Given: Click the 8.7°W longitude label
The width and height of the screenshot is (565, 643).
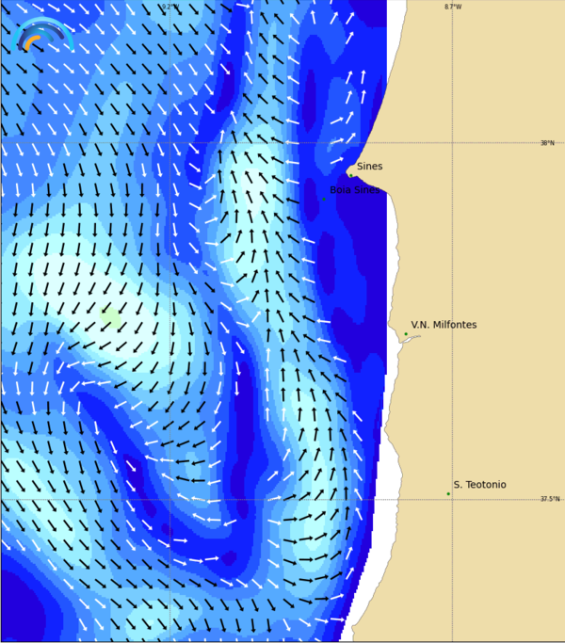Looking at the screenshot, I should (453, 7).
